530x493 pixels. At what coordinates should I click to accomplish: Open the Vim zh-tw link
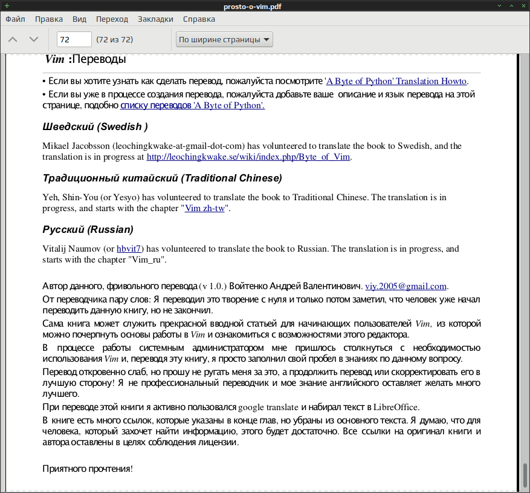(205, 209)
